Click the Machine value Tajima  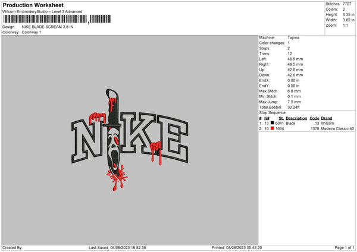click(x=293, y=37)
